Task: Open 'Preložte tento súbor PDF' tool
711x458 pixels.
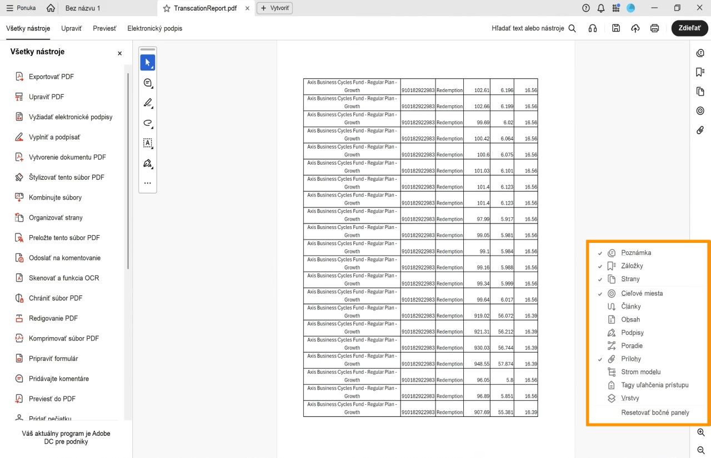Action: (x=58, y=238)
